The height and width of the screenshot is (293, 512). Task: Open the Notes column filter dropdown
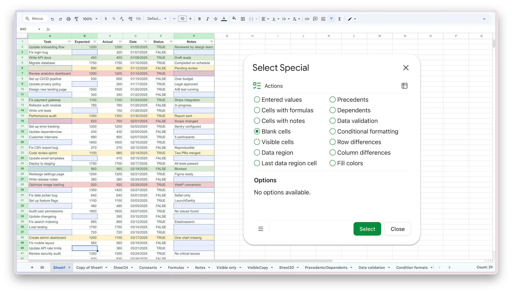pos(212,42)
